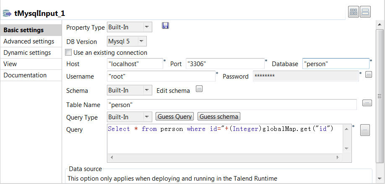
Task: Switch to Advanced settings tab
Action: click(29, 41)
